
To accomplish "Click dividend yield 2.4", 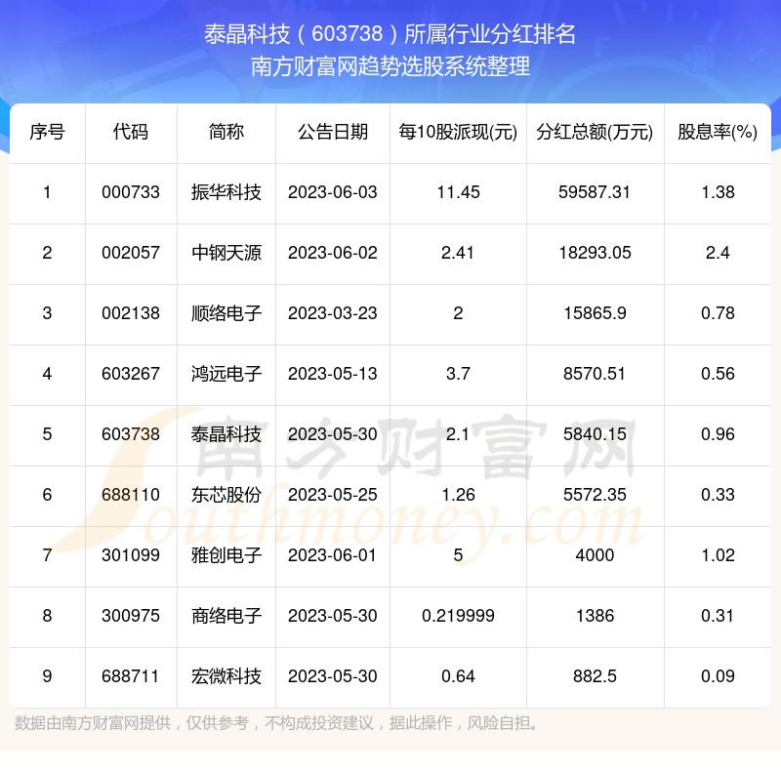I will pos(718,253).
